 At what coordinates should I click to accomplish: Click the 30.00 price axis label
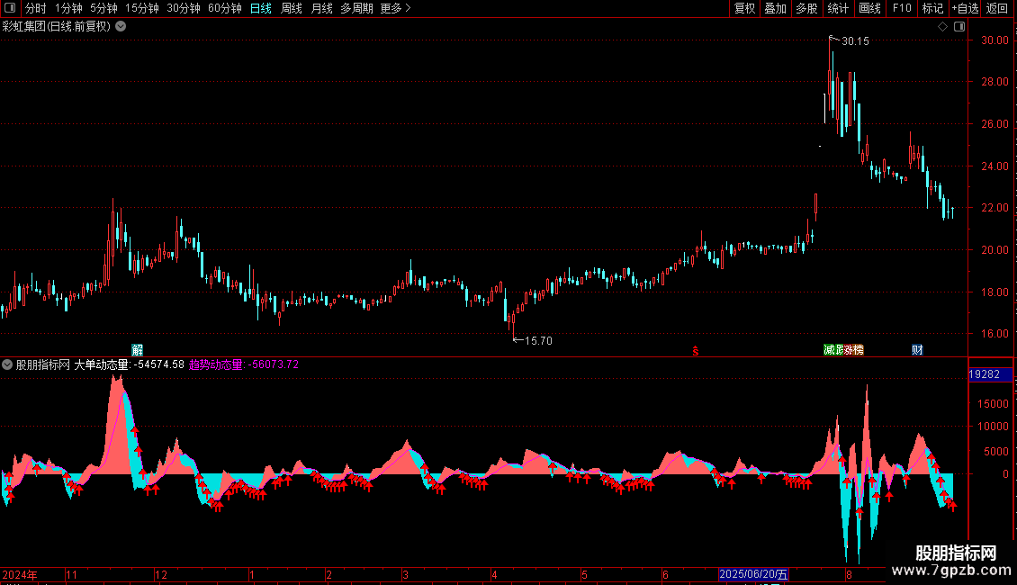click(994, 40)
